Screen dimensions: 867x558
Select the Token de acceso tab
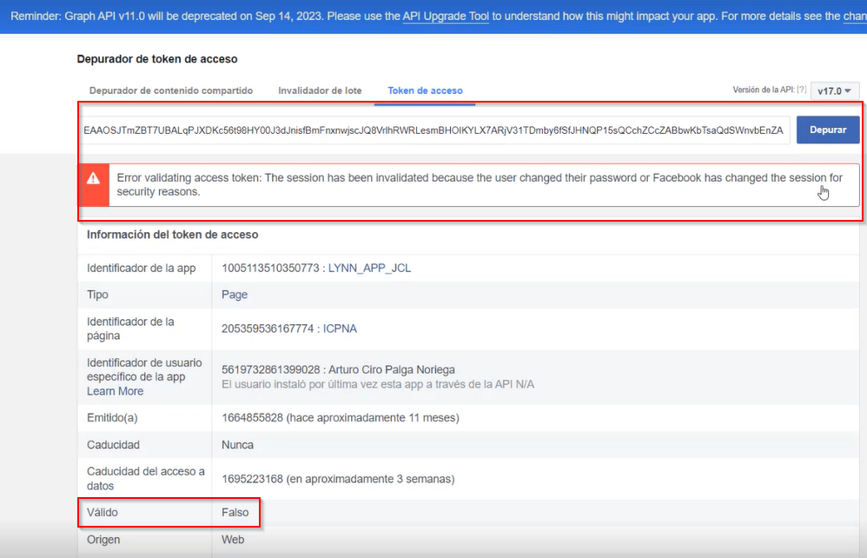pos(425,90)
